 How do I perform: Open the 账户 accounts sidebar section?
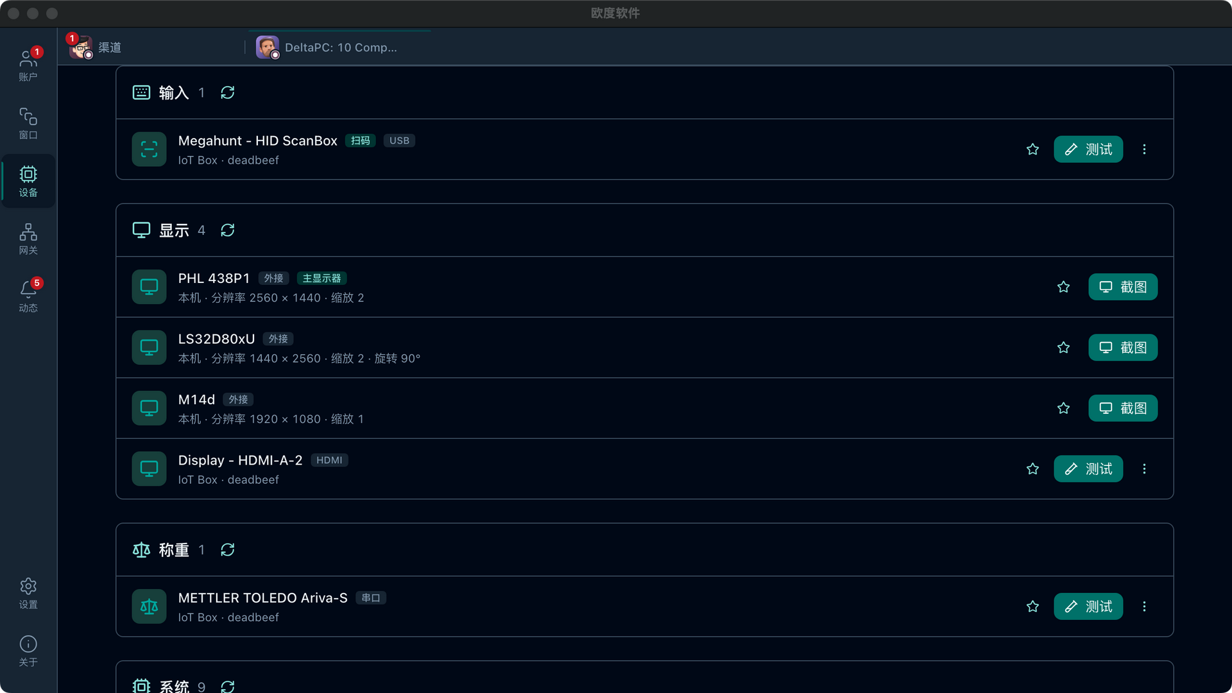pos(28,65)
